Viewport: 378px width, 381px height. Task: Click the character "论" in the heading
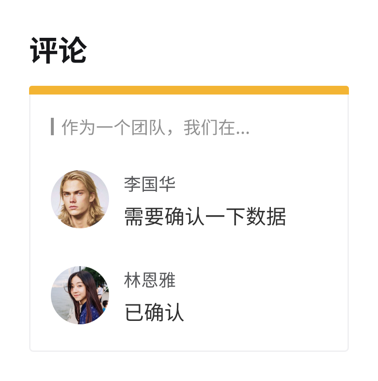click(73, 50)
